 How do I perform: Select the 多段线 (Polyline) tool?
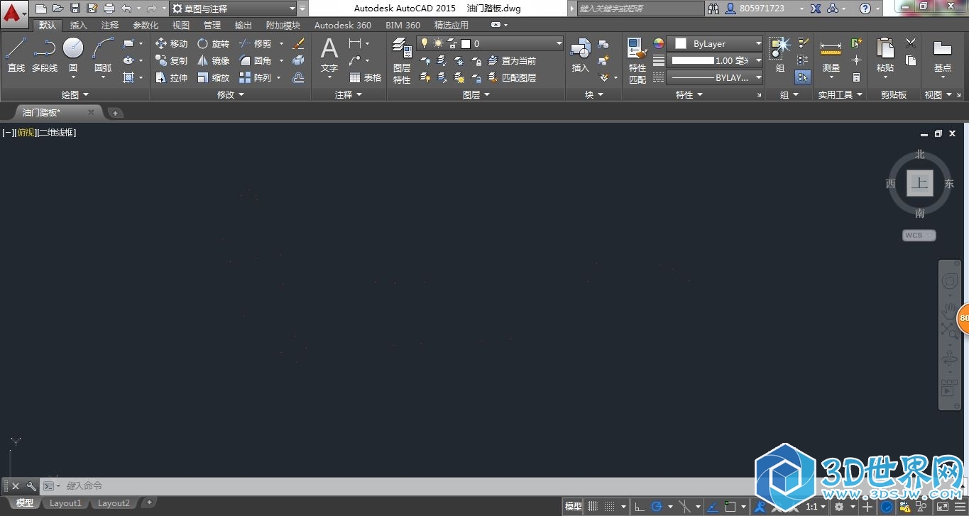[x=45, y=55]
